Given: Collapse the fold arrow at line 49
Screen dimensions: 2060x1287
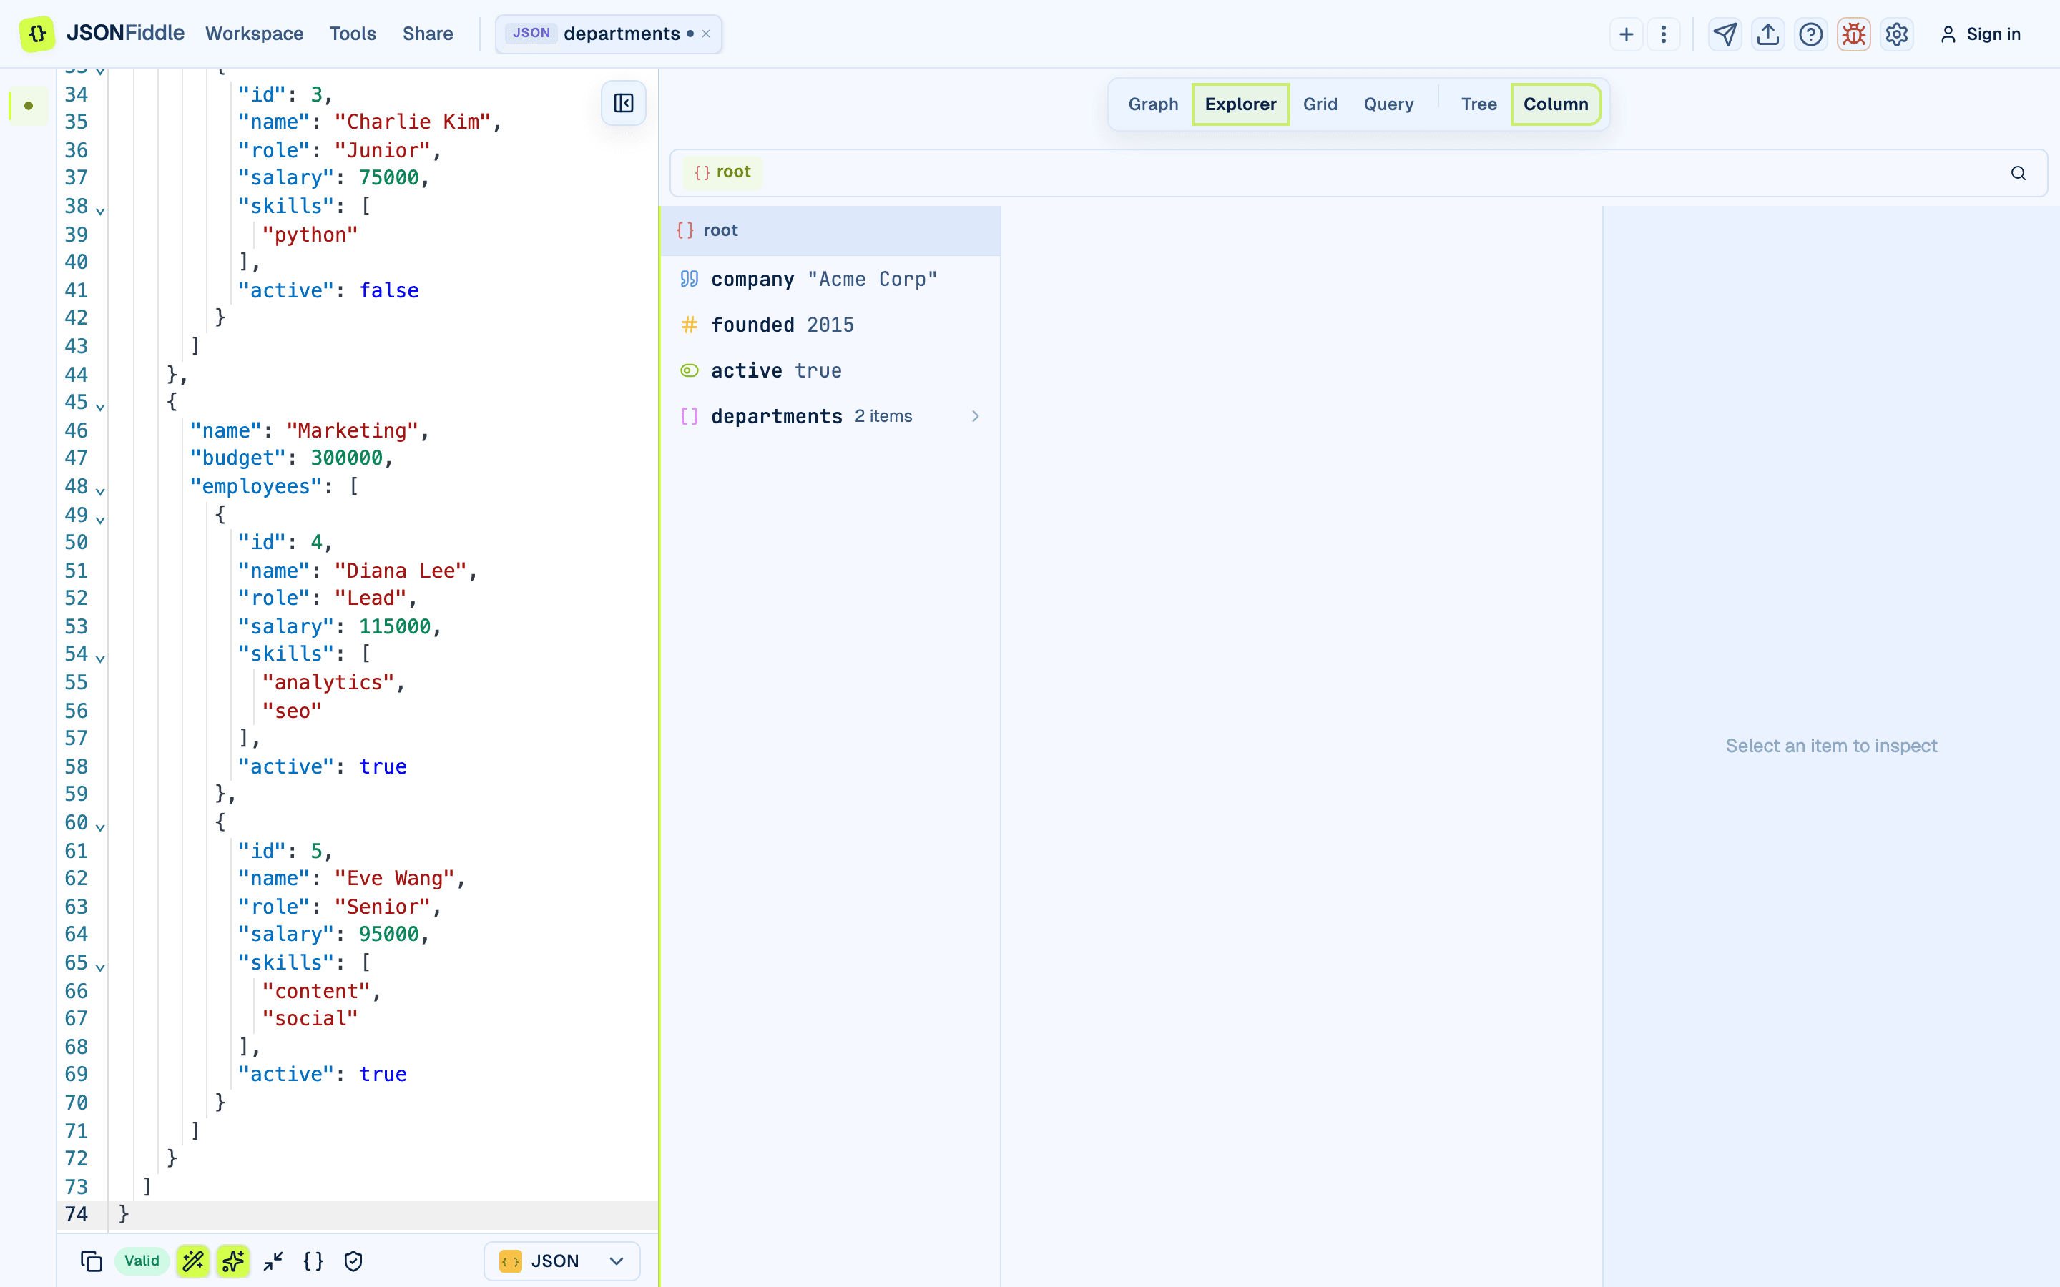Looking at the screenshot, I should pos(100,518).
